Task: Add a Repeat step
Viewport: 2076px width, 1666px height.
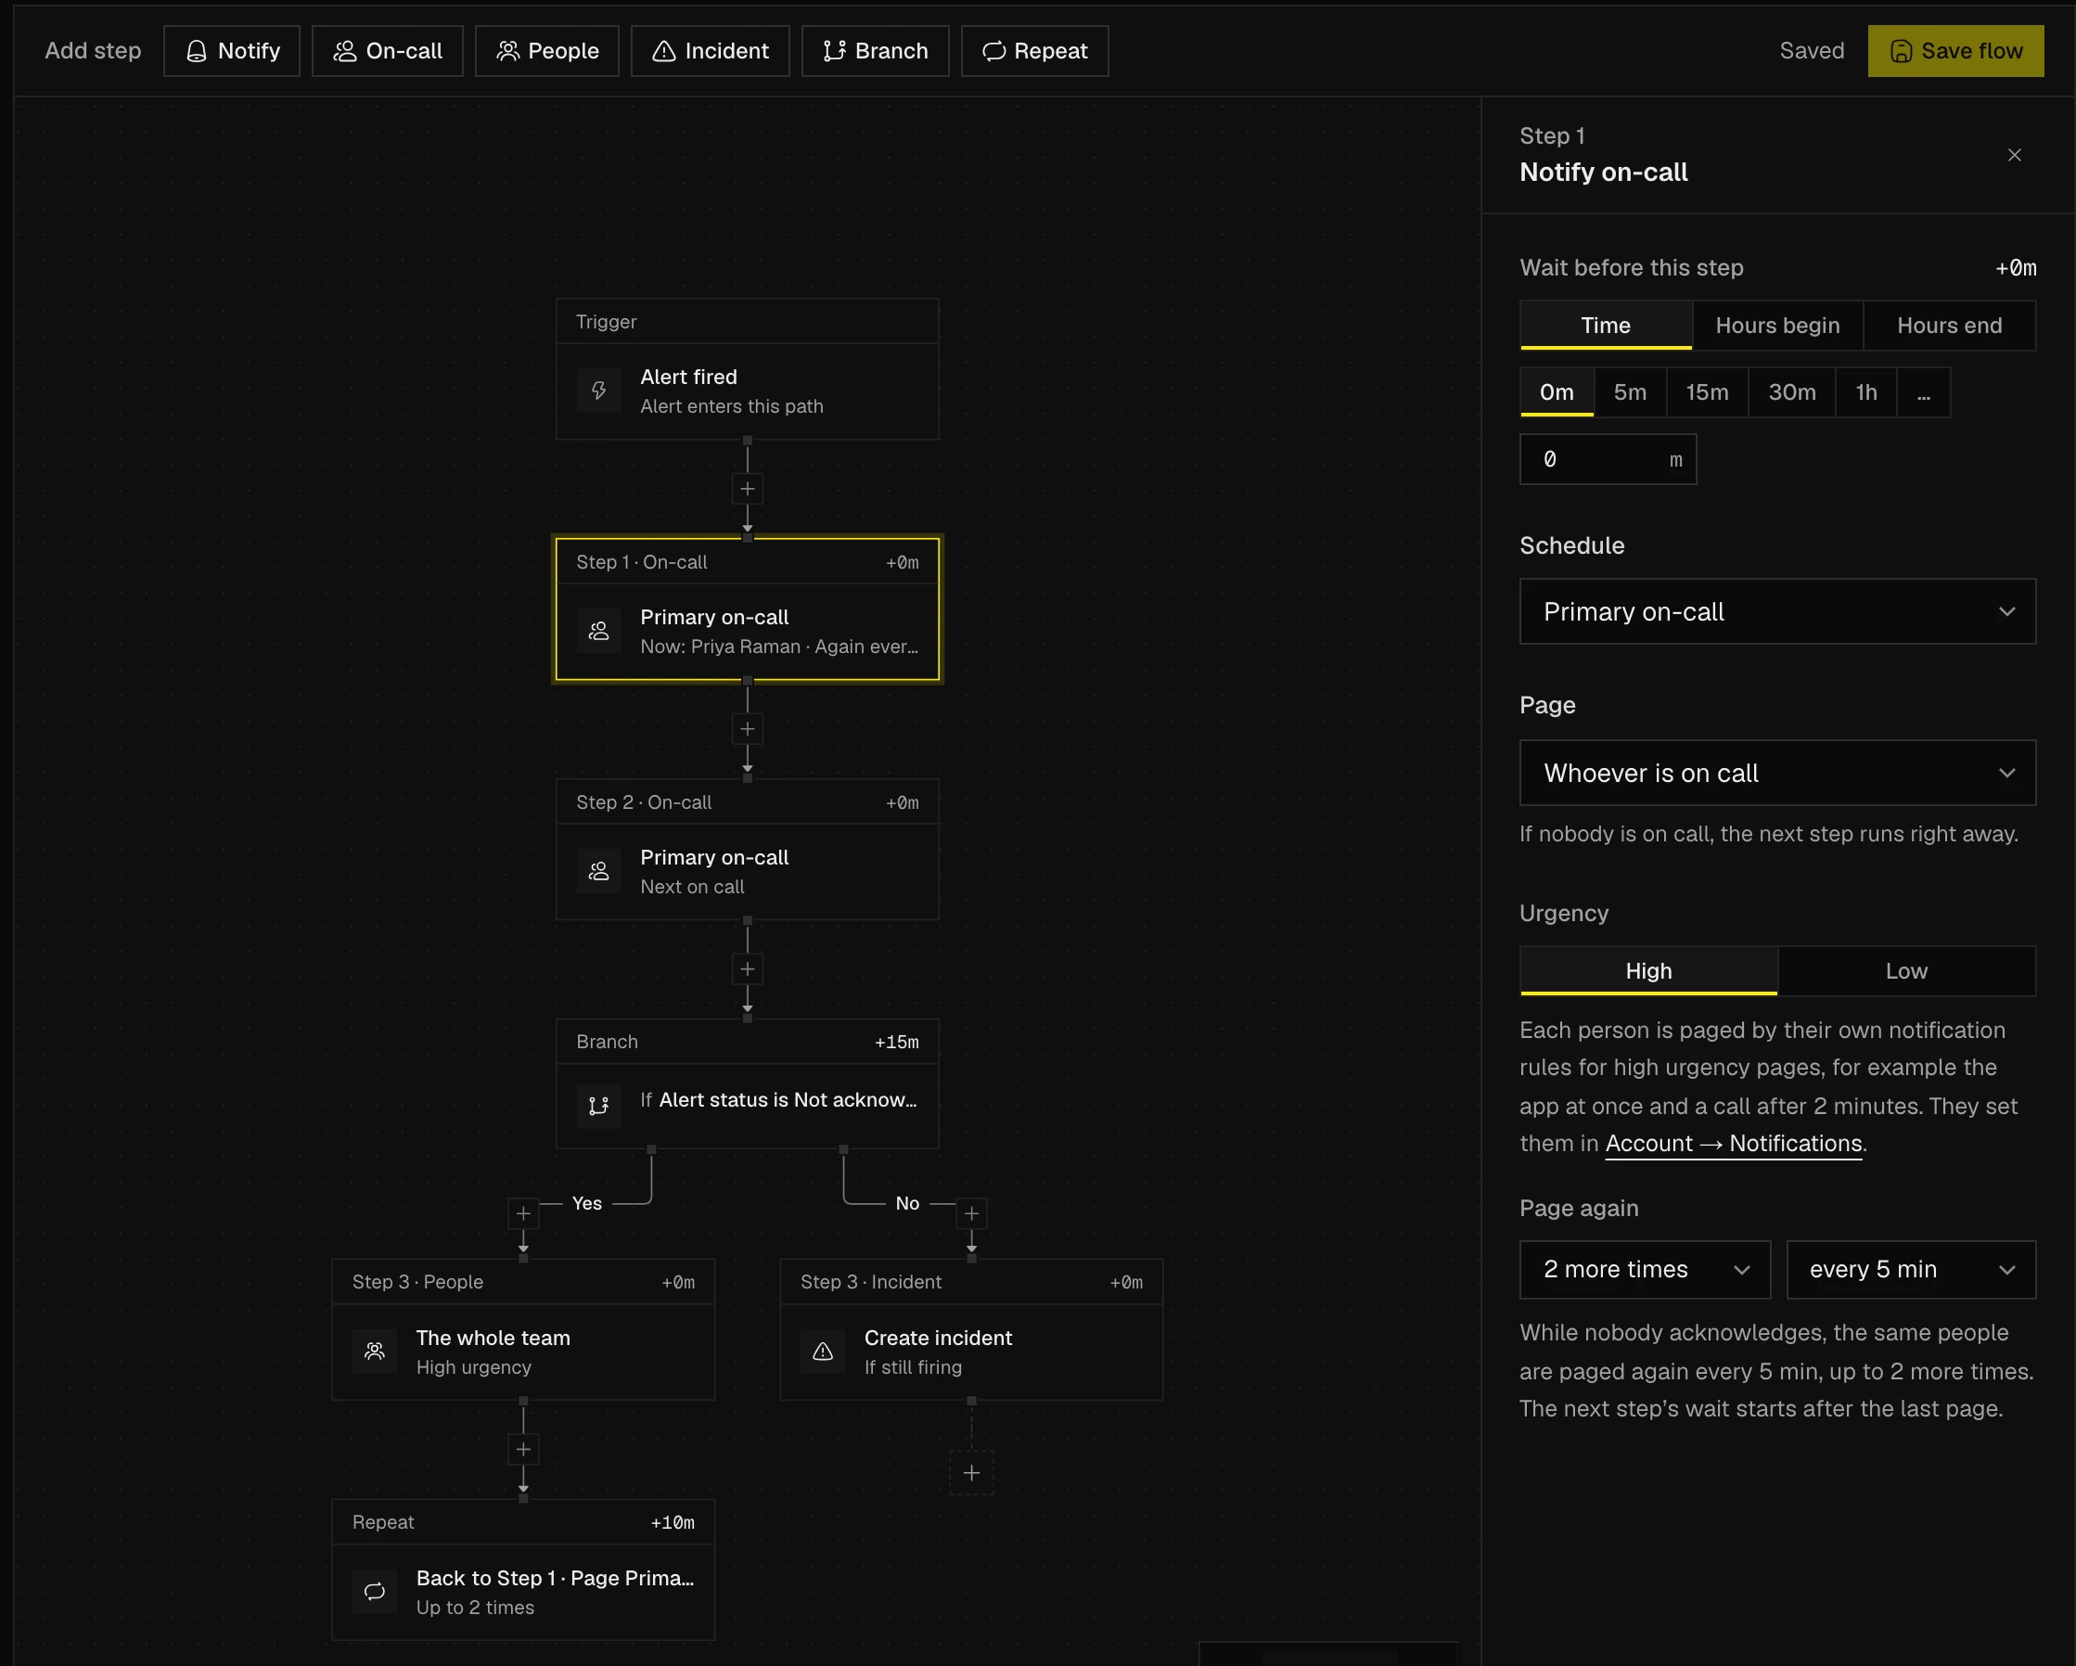Action: pos(1035,51)
